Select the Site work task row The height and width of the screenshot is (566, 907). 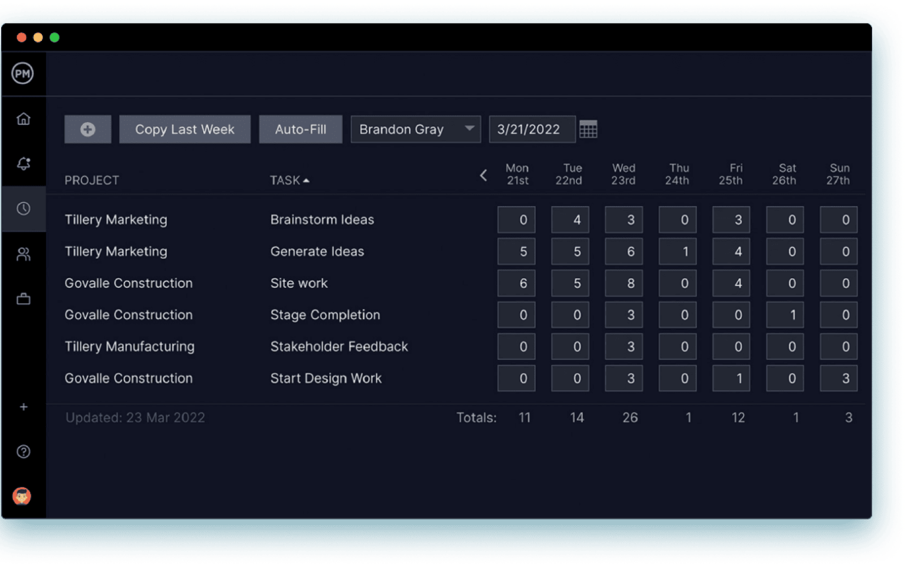pyautogui.click(x=299, y=283)
